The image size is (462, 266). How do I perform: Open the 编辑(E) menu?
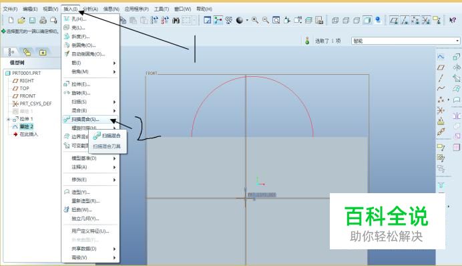click(x=30, y=9)
